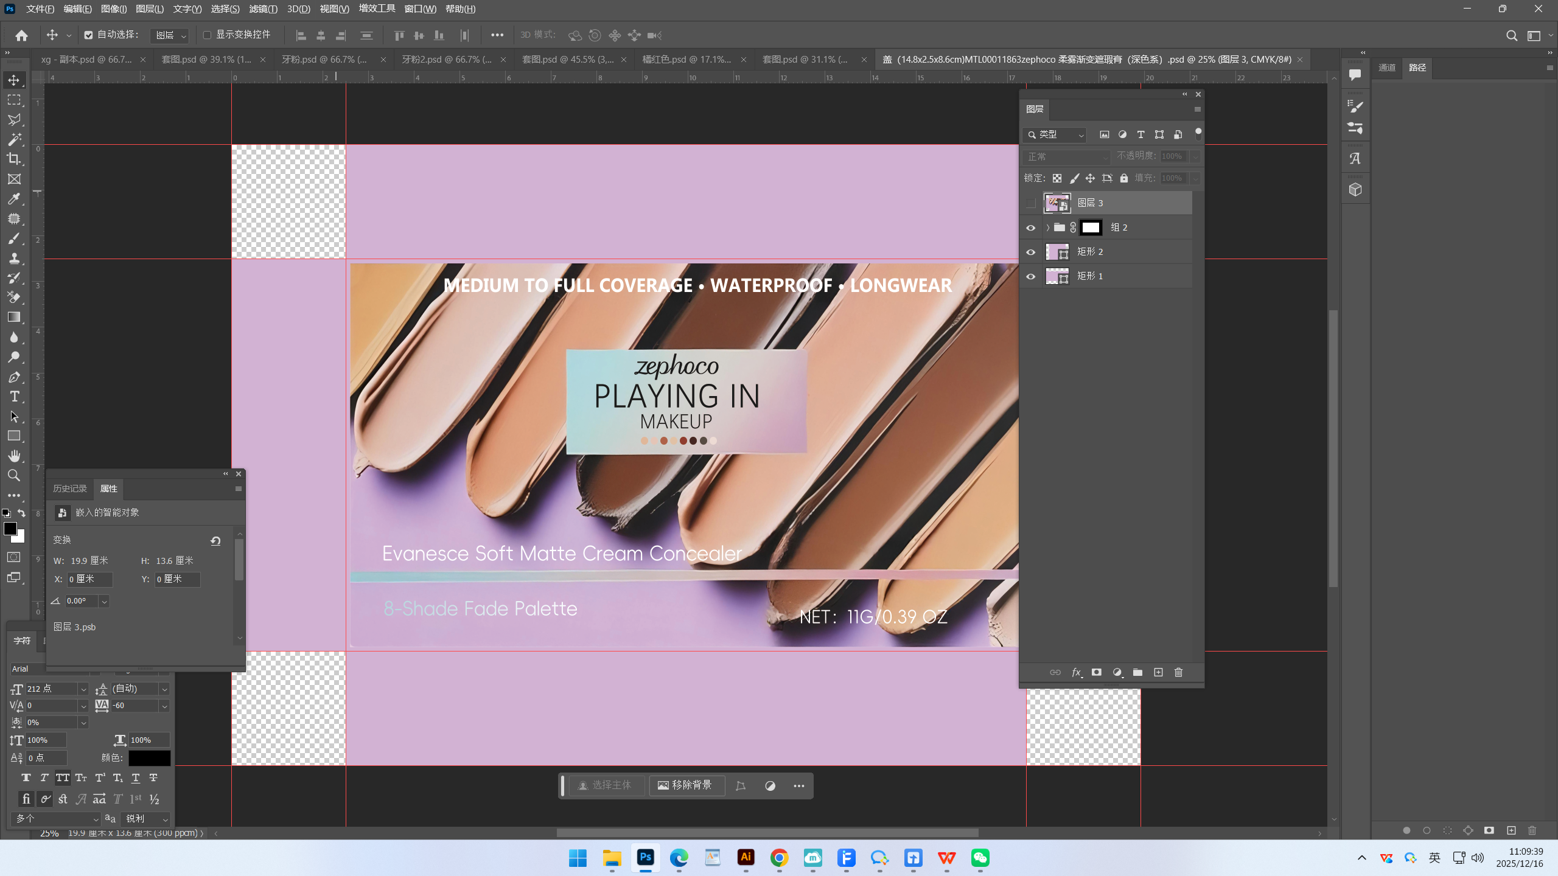1558x876 pixels.
Task: Click the Home icon in options bar
Action: (x=21, y=35)
